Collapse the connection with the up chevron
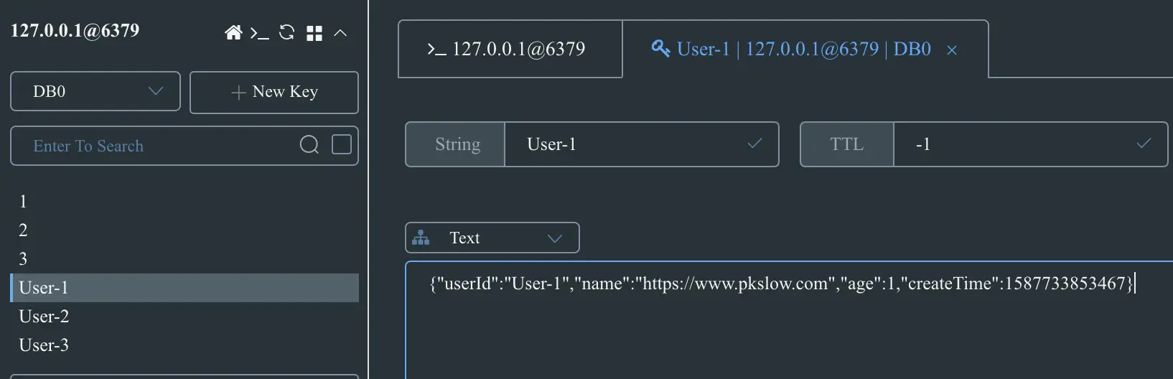Image resolution: width=1173 pixels, height=379 pixels. pyautogui.click(x=340, y=33)
